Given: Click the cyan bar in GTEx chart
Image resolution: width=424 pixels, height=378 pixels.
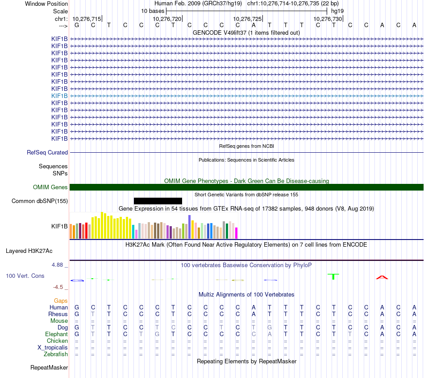Looking at the screenshot, I should (133, 232).
